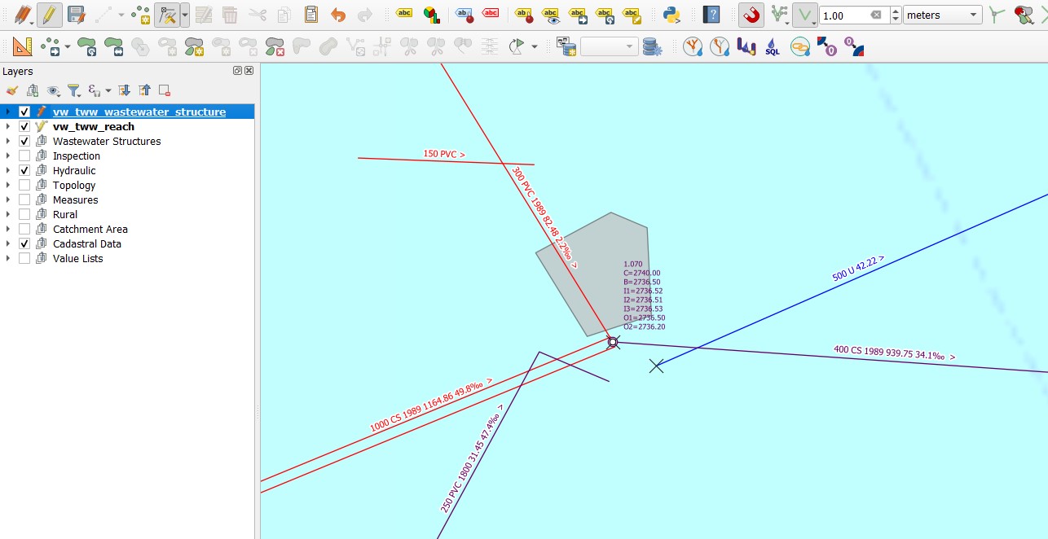Click the rotate point symbols flag icon

[516, 46]
